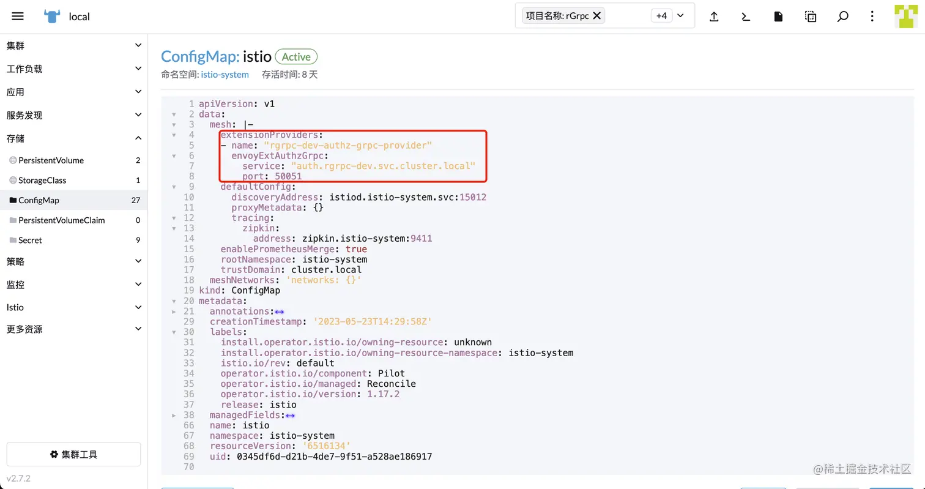Click the Rancher cow logo icon
The height and width of the screenshot is (489, 925).
tap(52, 17)
